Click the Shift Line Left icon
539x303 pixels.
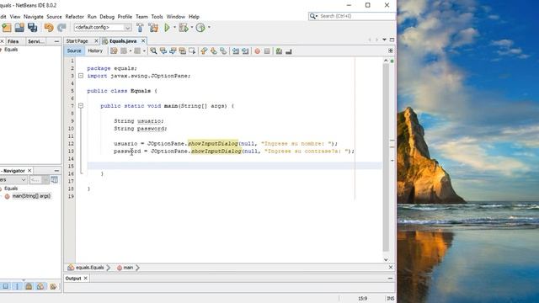(x=236, y=51)
